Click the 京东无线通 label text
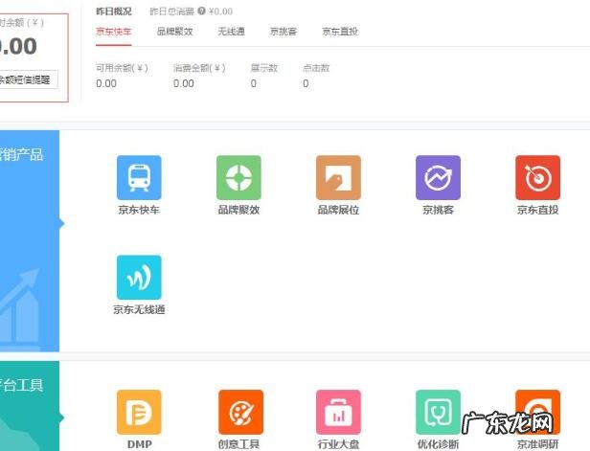This screenshot has width=590, height=451. [139, 309]
